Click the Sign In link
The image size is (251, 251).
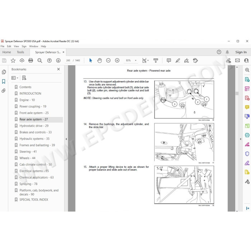pos(241,52)
